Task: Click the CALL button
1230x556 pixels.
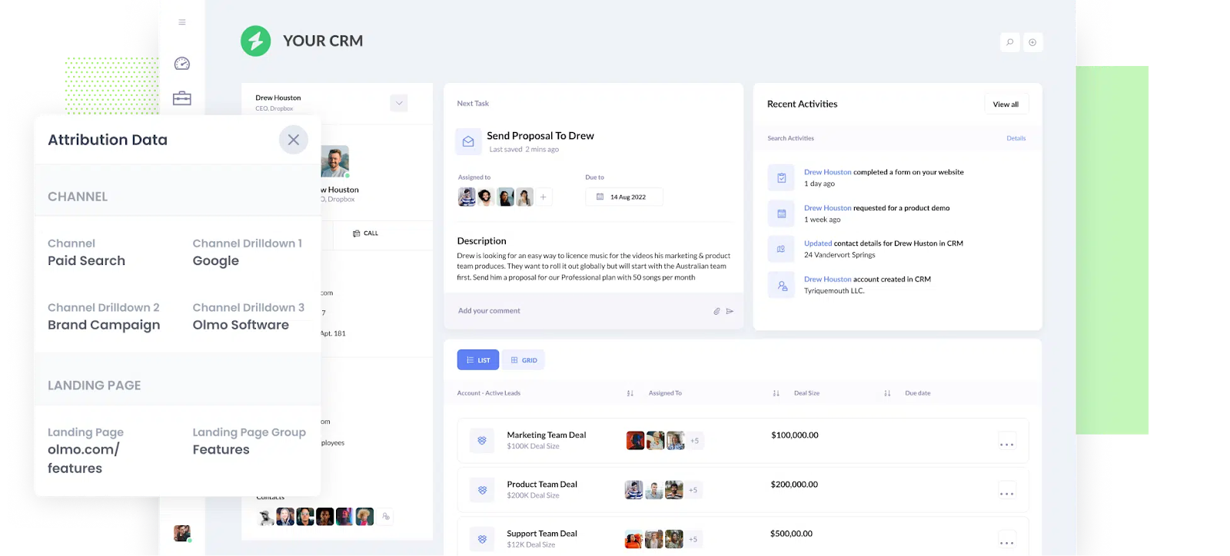Action: [366, 233]
